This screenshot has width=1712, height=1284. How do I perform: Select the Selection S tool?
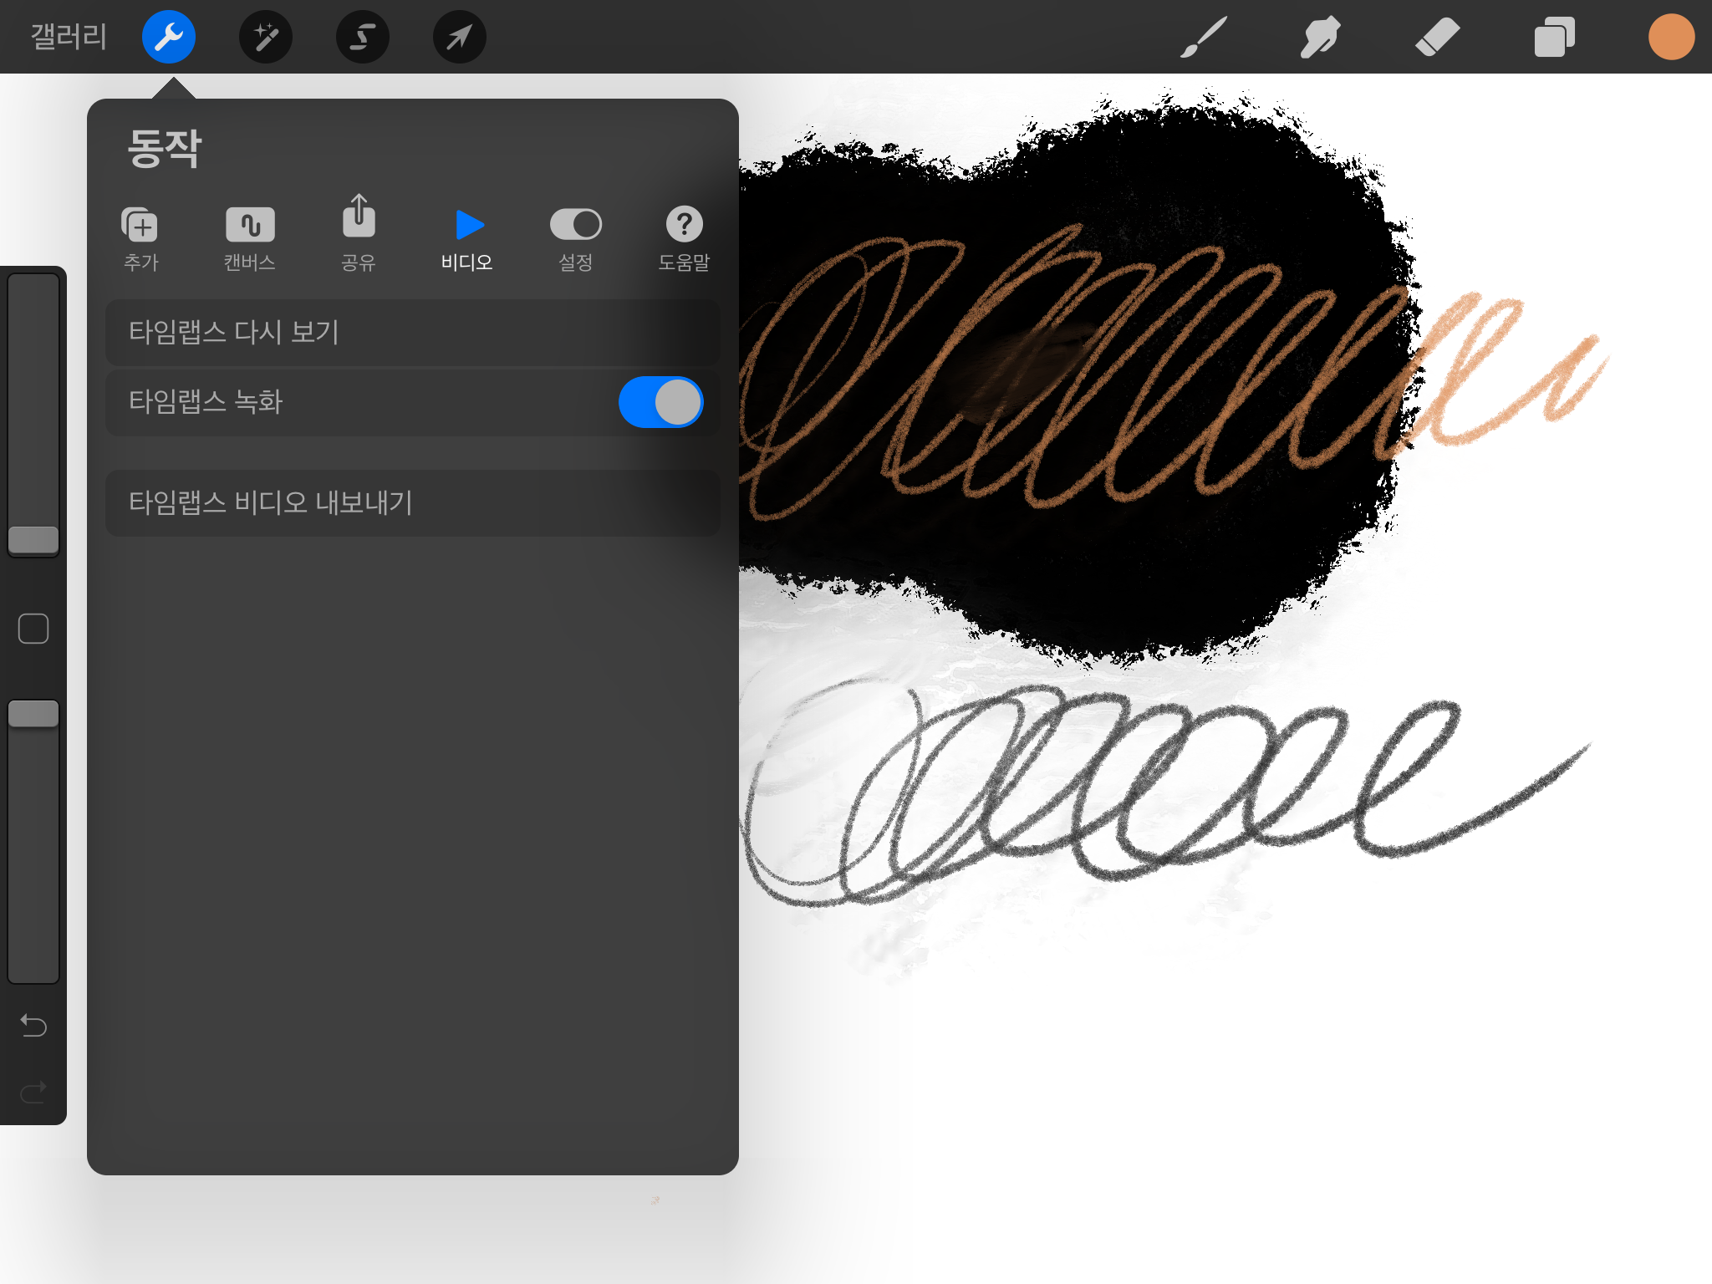point(362,37)
